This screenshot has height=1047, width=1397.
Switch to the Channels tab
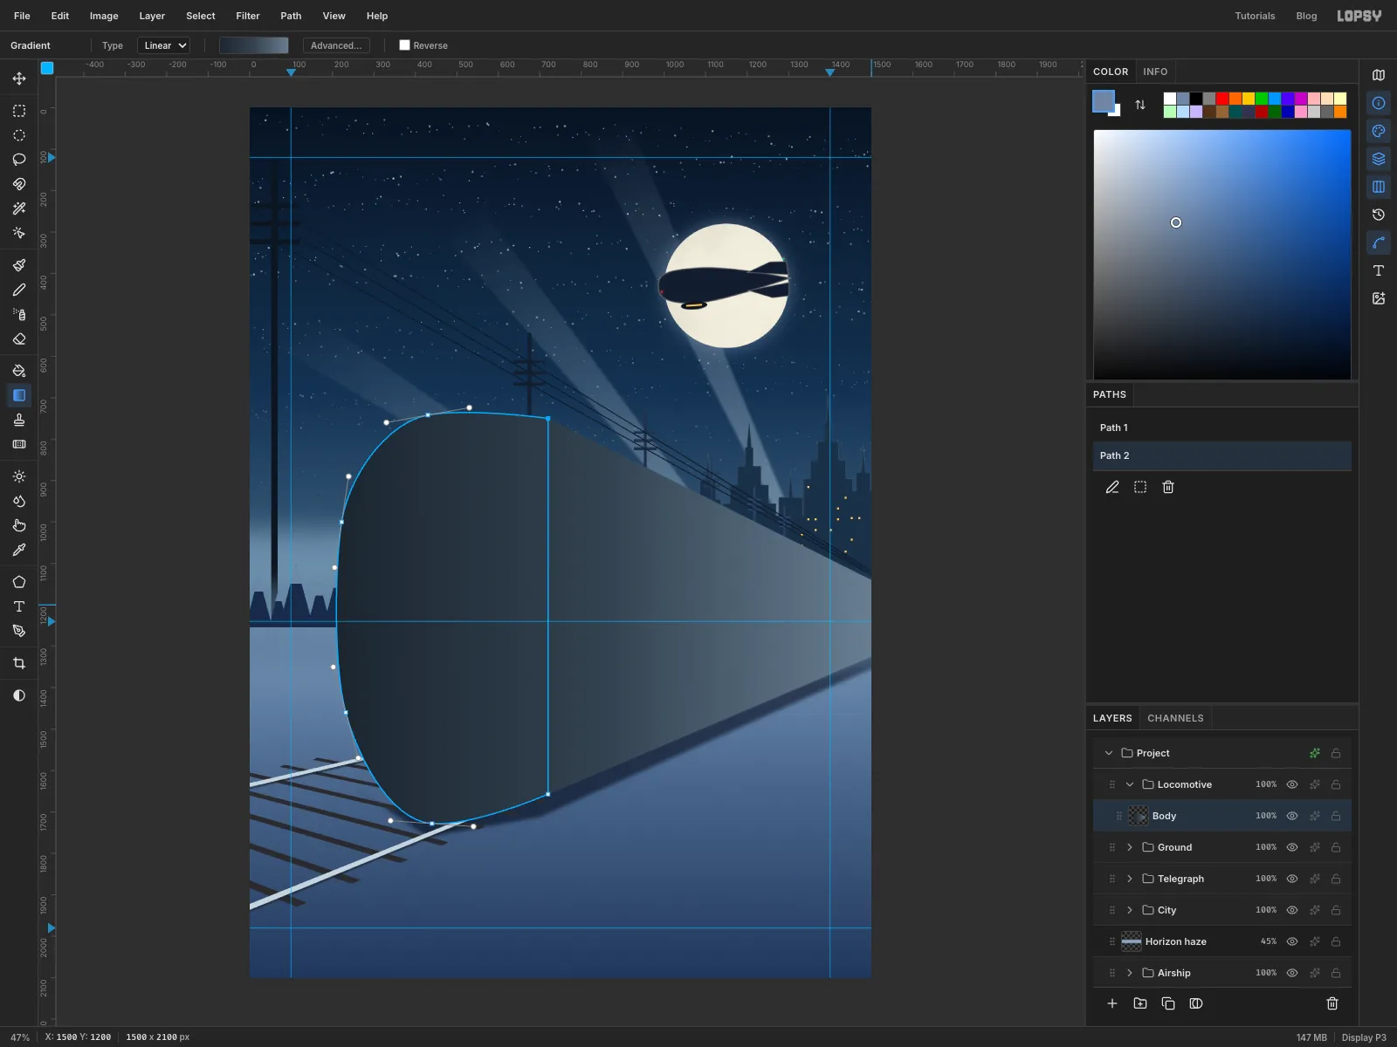click(1175, 718)
